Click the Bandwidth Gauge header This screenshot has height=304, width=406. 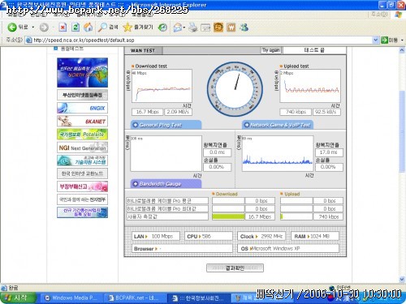[x=166, y=184]
